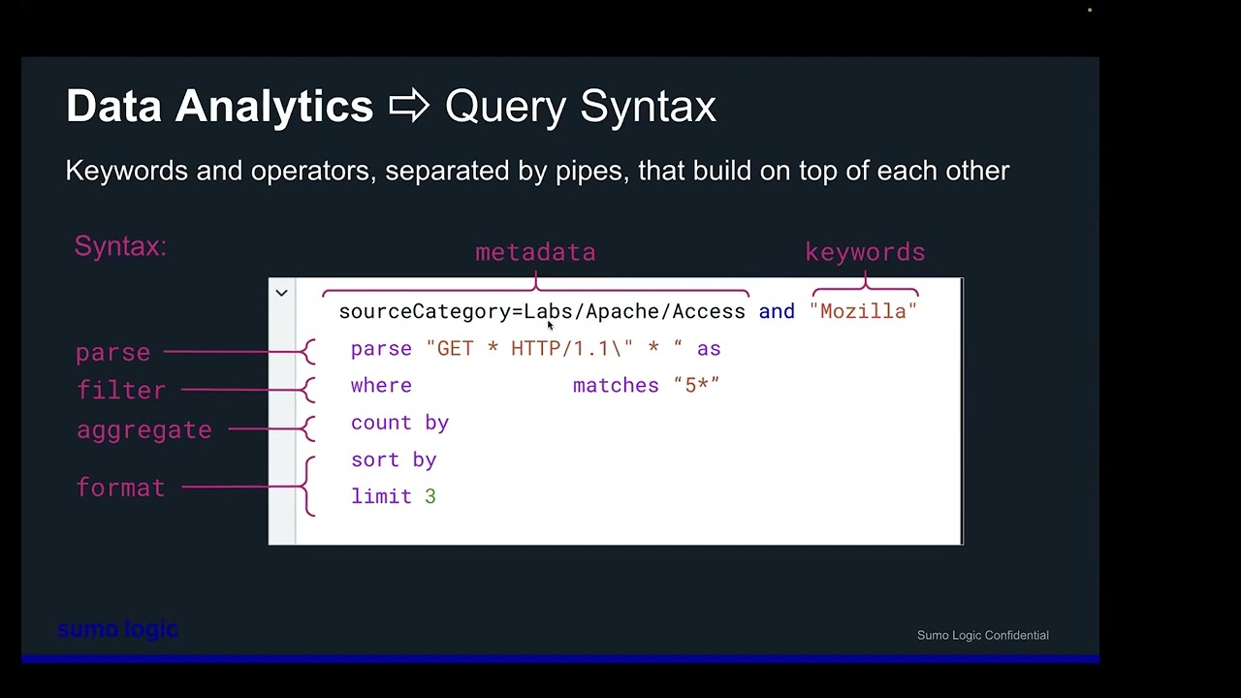The height and width of the screenshot is (698, 1241).
Task: Select the "Mozilla" keyword string
Action: (x=863, y=311)
